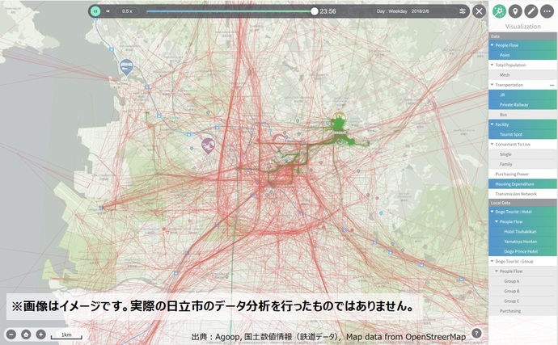
Task: Click the playback settings sliders icon
Action: (x=463, y=11)
